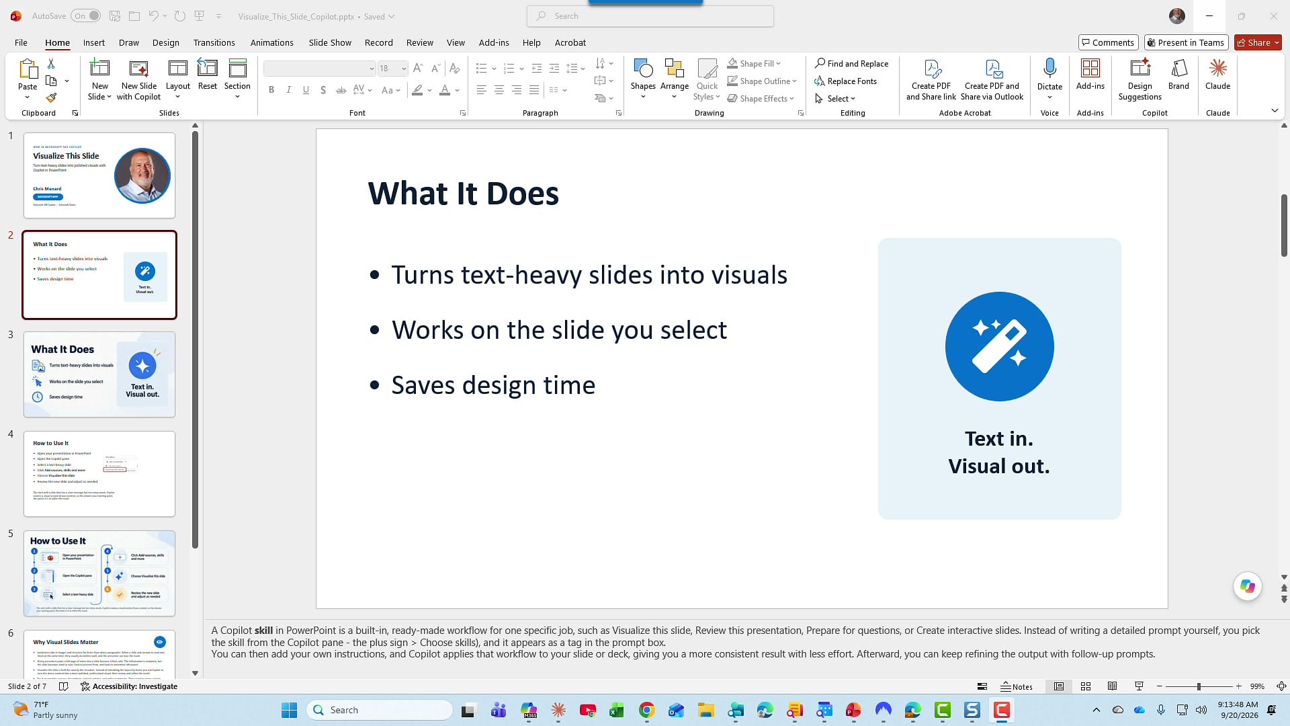Toggle AutoSave switch off

[86, 16]
